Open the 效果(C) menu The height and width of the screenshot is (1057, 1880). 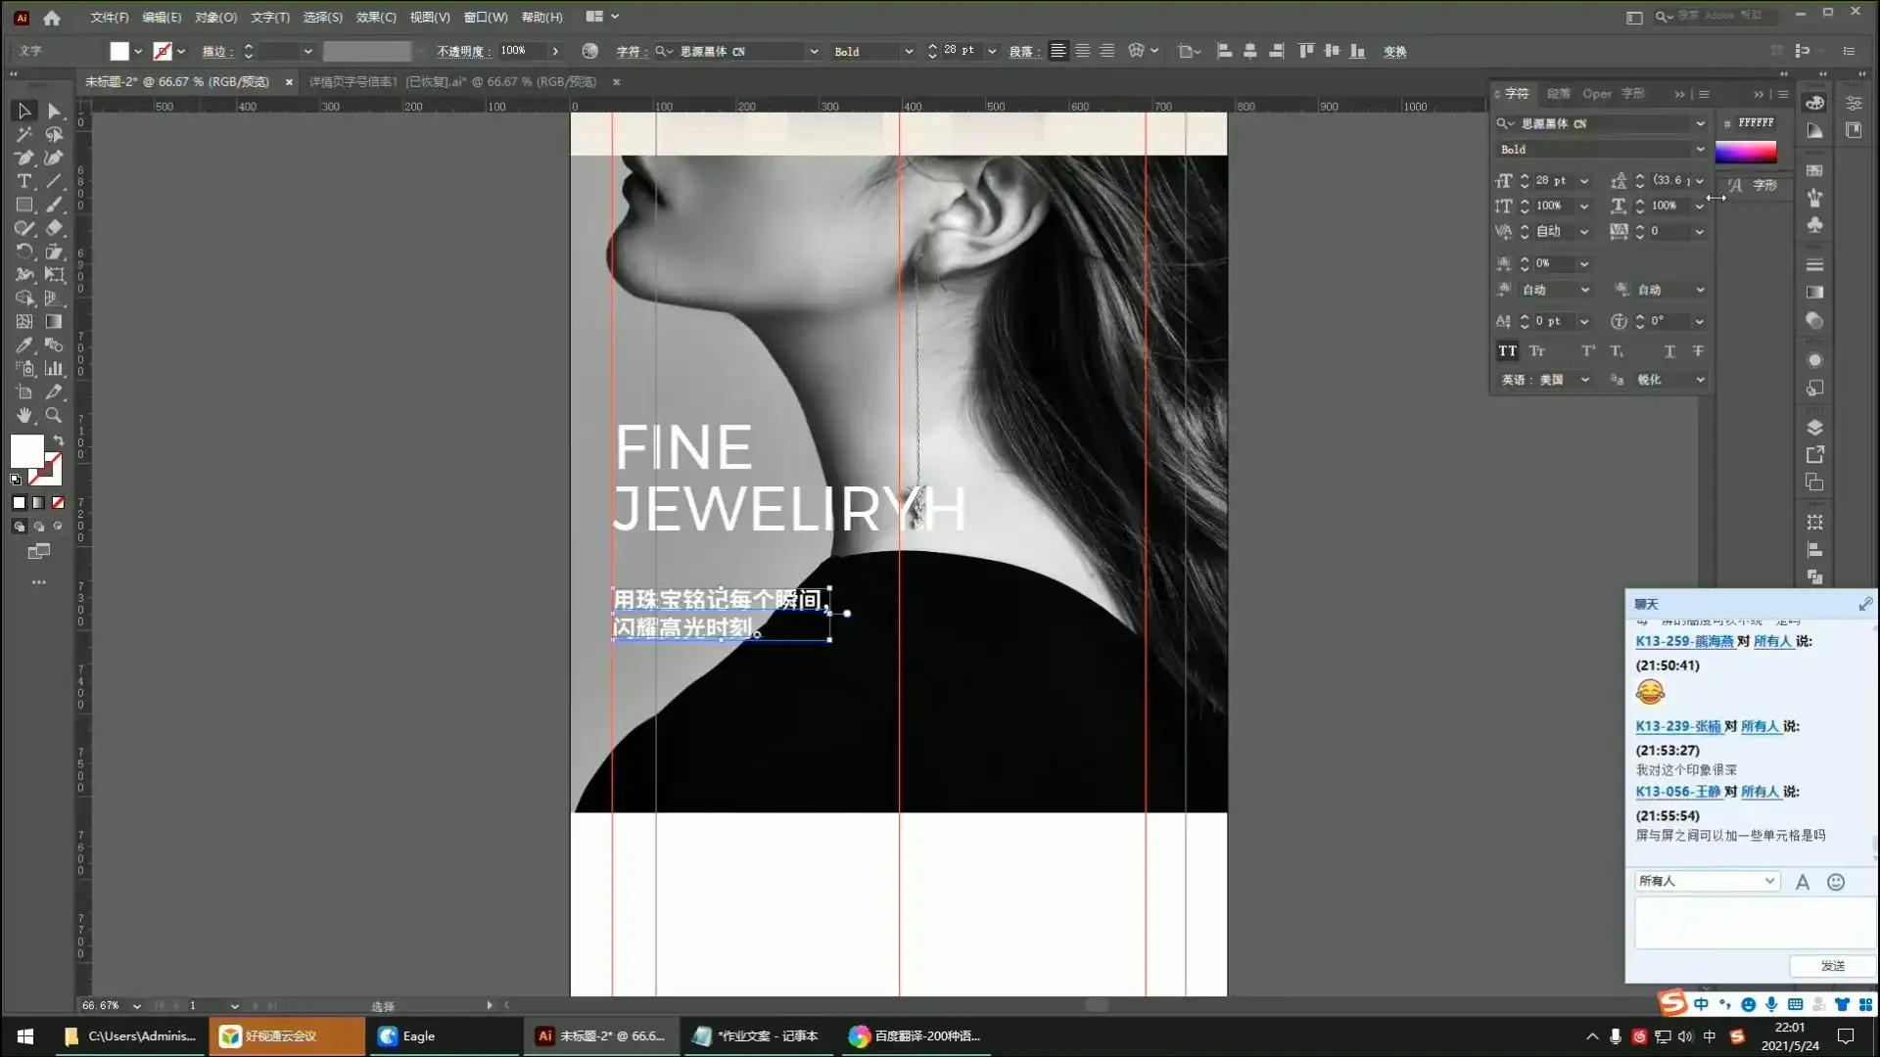(375, 17)
